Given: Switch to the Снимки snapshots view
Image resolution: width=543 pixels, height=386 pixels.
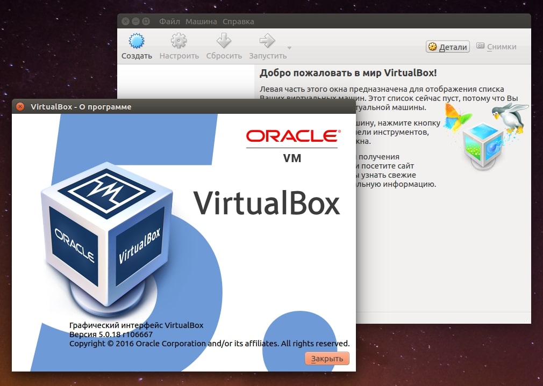Looking at the screenshot, I should click(496, 47).
